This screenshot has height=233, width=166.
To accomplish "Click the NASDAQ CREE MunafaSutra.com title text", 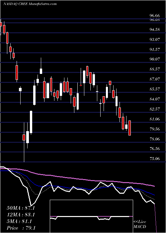I will [x=30, y=4].
